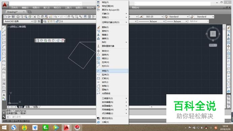Click the command line input field
Viewport: 233px width, 131px height.
(x=51, y=117)
